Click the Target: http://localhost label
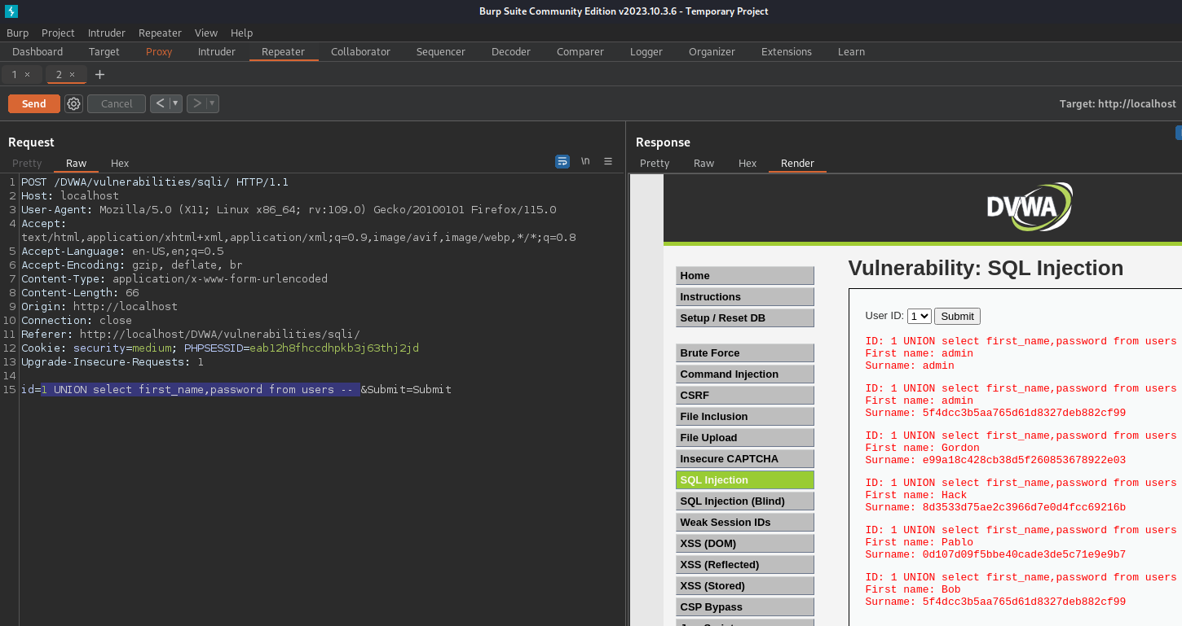Viewport: 1182px width, 626px height. 1118,103
